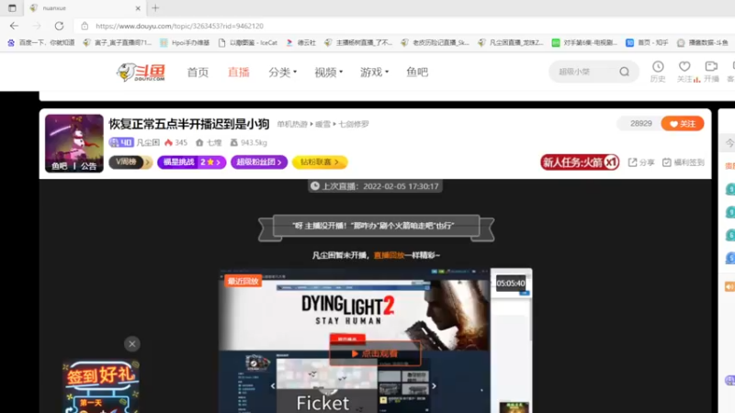The width and height of the screenshot is (735, 413).
Task: Open the V周榜 weekly rank badge
Action: (130, 162)
